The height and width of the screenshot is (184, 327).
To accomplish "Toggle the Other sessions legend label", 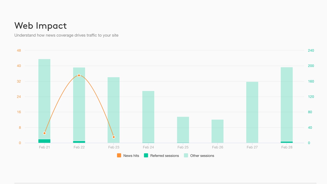I will tap(202, 156).
